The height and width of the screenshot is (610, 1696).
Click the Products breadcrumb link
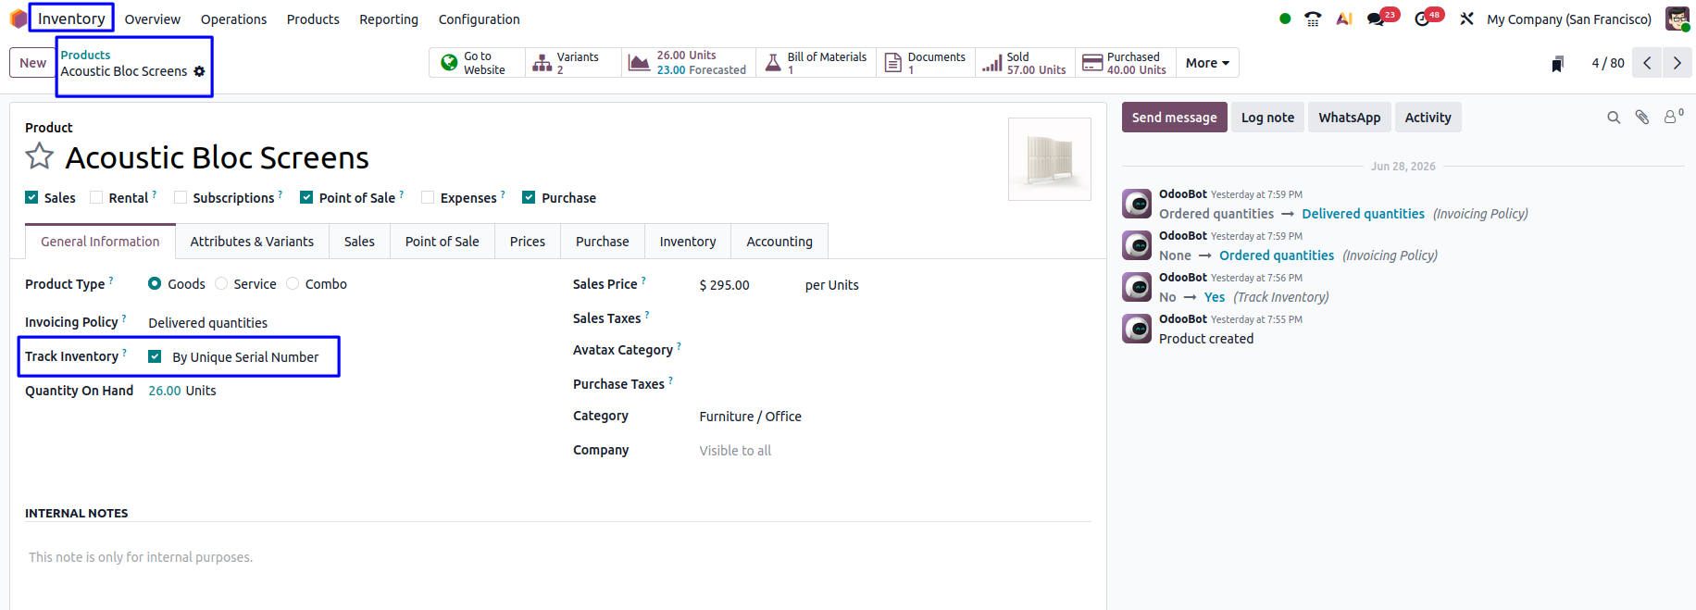[85, 56]
